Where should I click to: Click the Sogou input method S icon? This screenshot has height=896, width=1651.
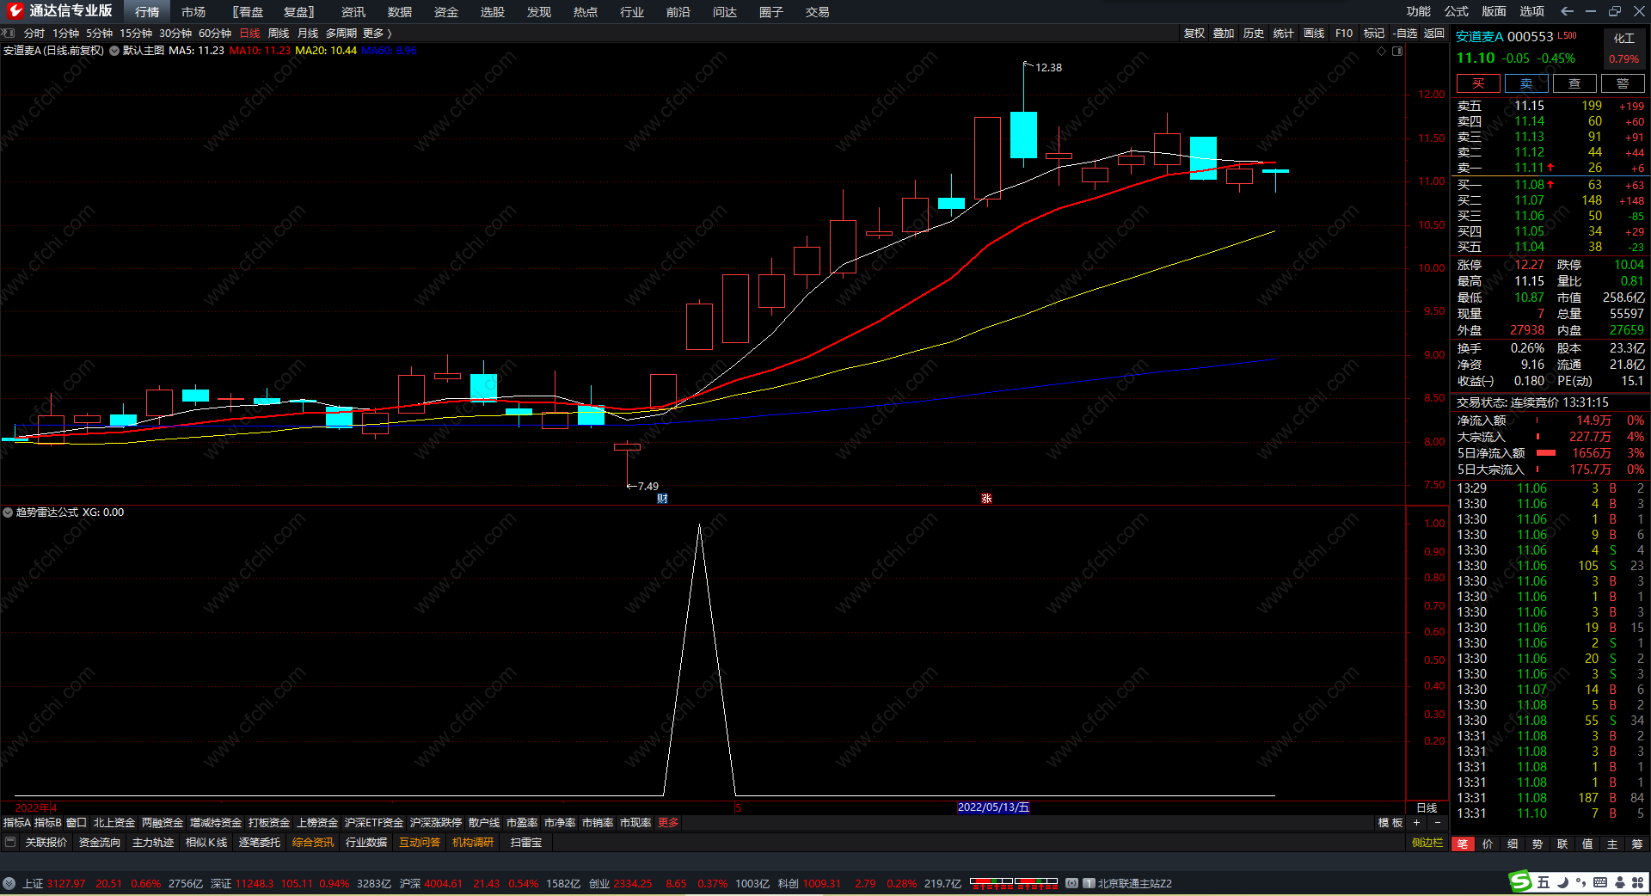1521,881
